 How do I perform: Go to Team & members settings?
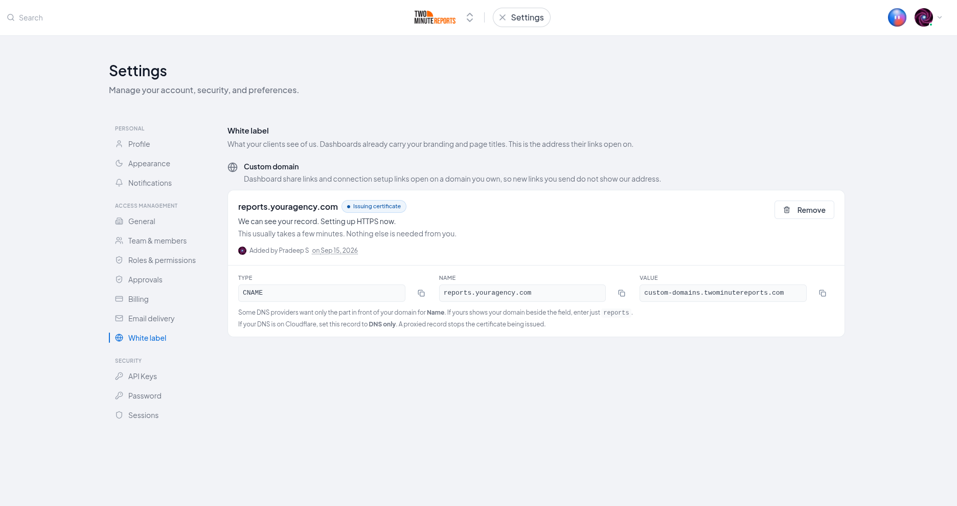[x=158, y=241]
